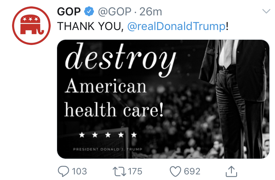Viewport: 275px width, 180px height.
Task: Click the blue verified badge
Action: (x=89, y=11)
